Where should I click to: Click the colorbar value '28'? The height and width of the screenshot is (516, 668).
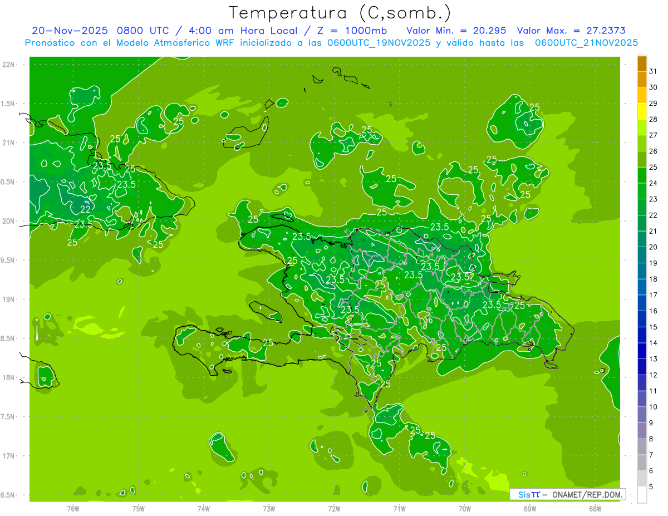(x=654, y=119)
